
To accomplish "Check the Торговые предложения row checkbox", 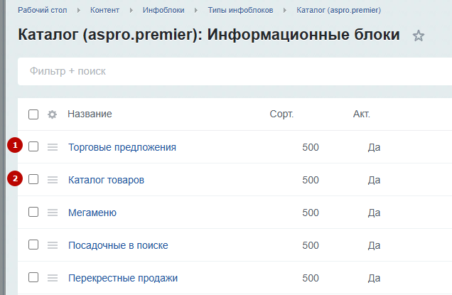I will [33, 146].
